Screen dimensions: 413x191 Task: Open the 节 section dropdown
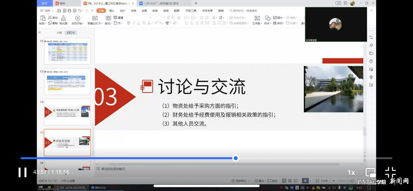coord(118,23)
